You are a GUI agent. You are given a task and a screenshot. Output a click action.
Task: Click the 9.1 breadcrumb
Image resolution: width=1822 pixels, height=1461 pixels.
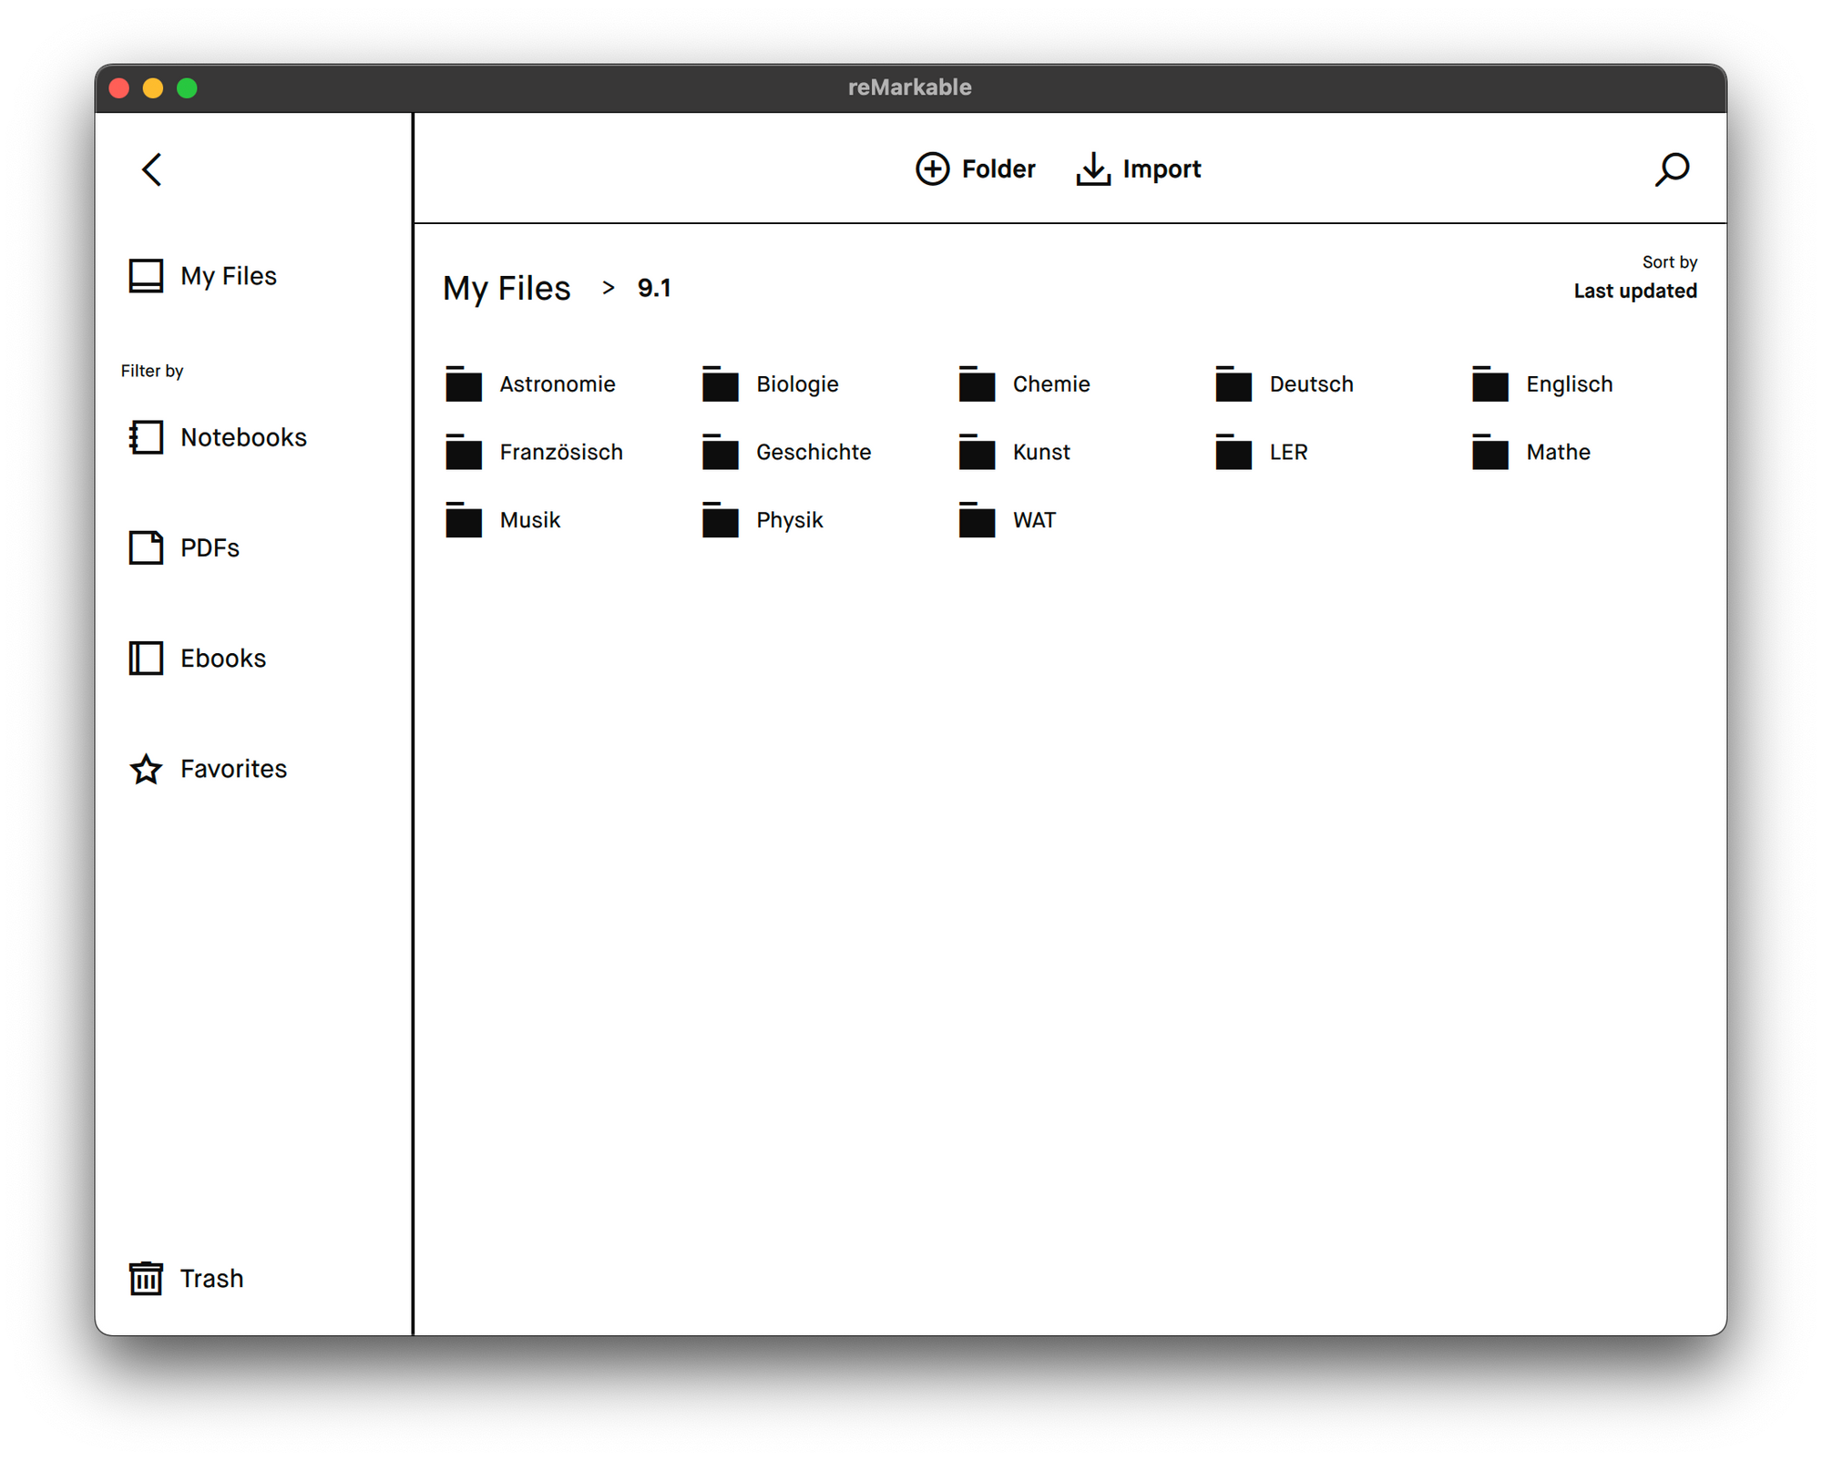tap(654, 289)
